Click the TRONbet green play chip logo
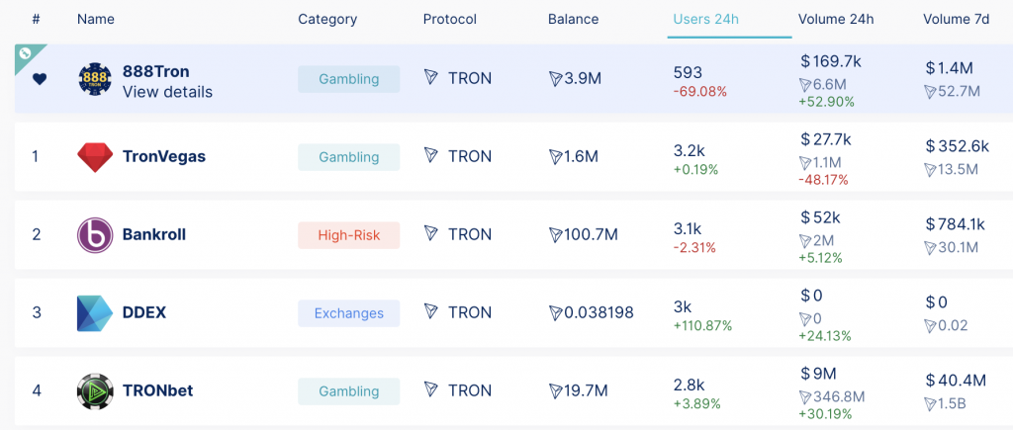 tap(95, 390)
